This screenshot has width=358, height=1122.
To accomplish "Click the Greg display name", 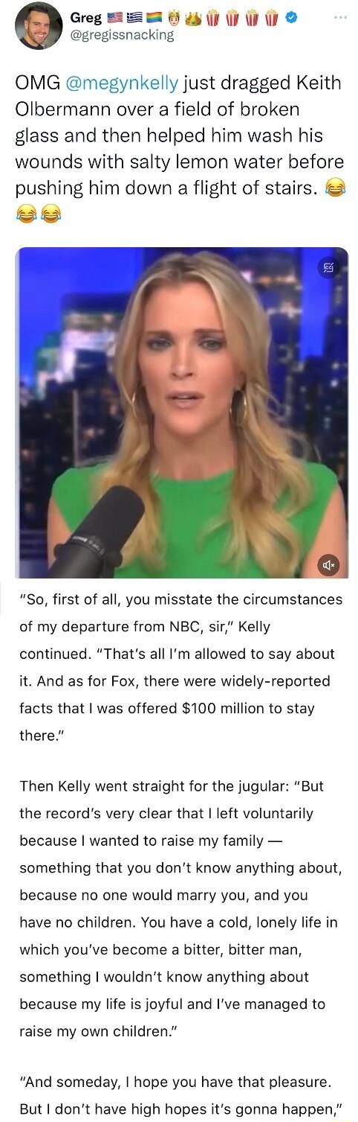I will (85, 16).
